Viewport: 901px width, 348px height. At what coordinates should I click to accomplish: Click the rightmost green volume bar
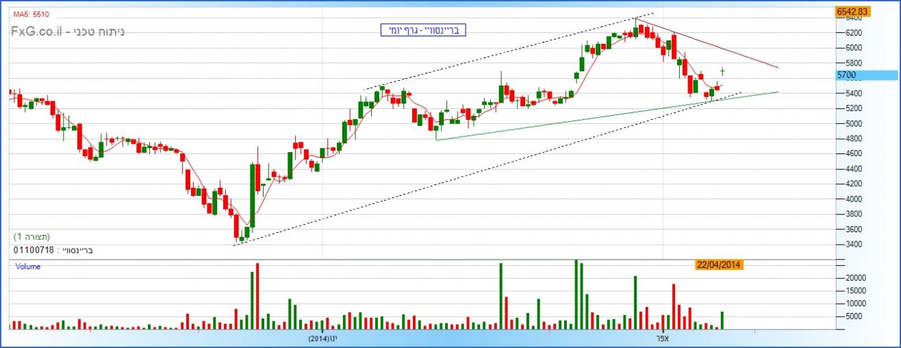tap(722, 321)
